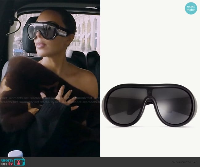Click the teal exact match badge
The height and width of the screenshot is (167, 200).
pos(191,8)
